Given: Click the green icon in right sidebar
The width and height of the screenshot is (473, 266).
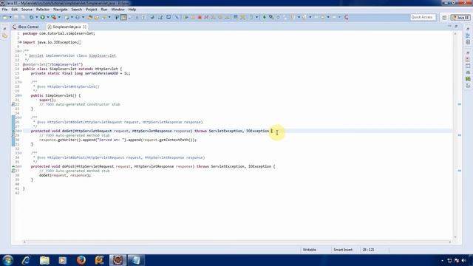Looking at the screenshot, I should click(468, 79).
